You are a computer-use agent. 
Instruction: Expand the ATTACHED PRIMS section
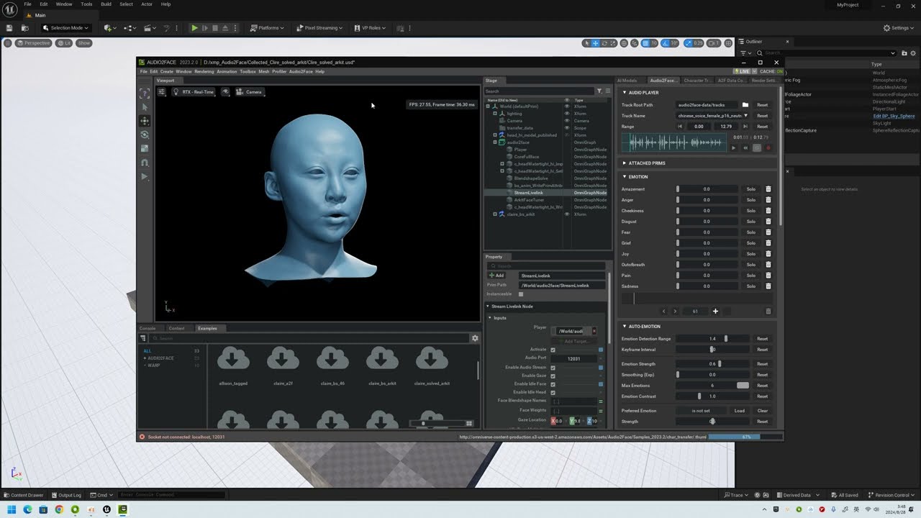pyautogui.click(x=625, y=163)
